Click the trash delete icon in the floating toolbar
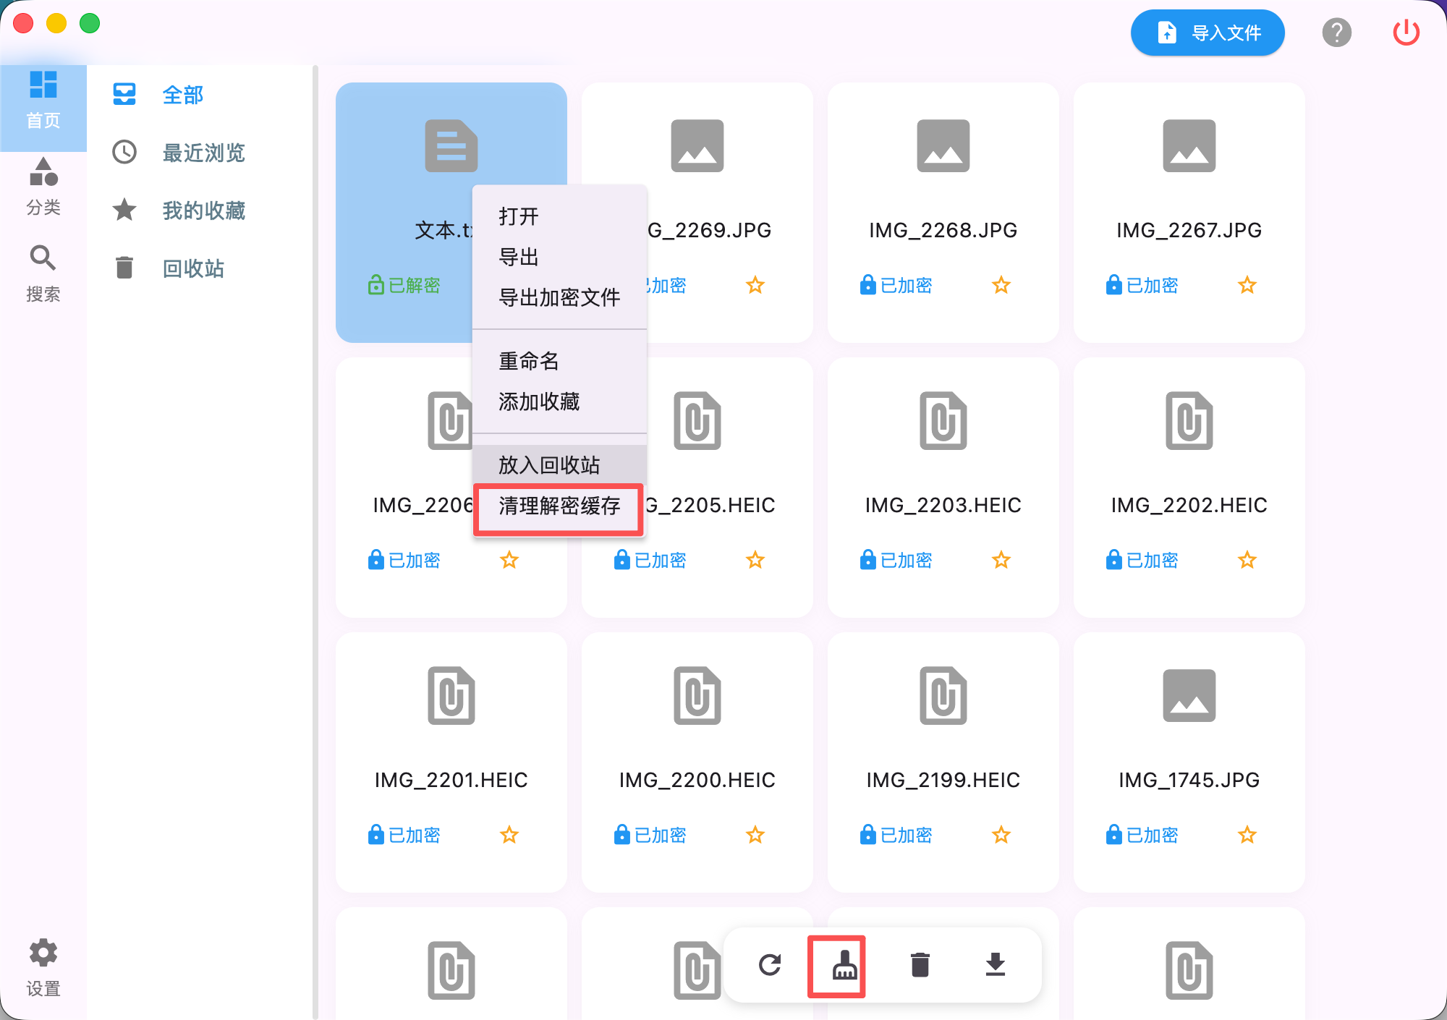Screen dimensions: 1447x1020 920,965
